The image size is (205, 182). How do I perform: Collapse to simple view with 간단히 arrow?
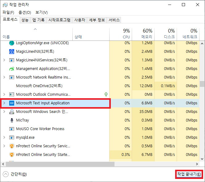[x=6, y=174]
